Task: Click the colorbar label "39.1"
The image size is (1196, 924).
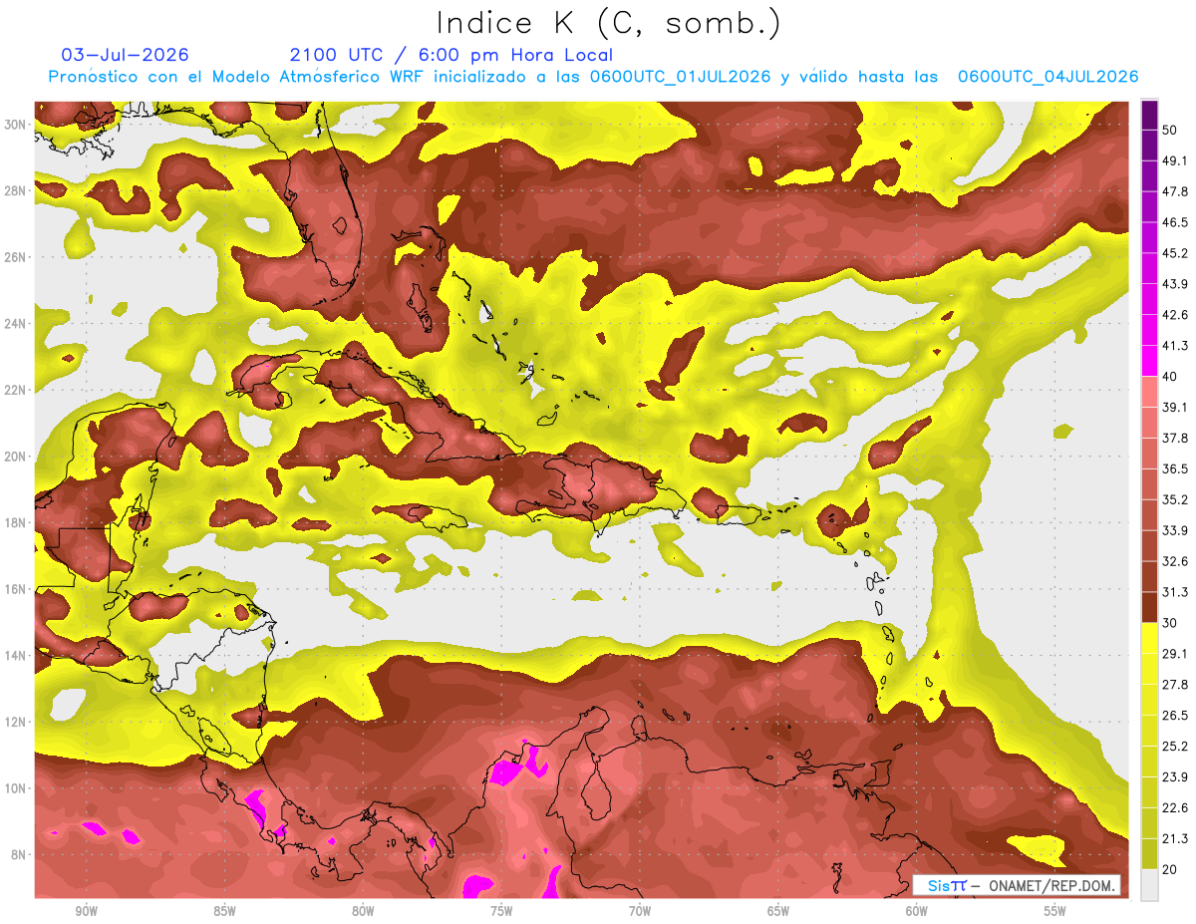Action: pos(1175,407)
